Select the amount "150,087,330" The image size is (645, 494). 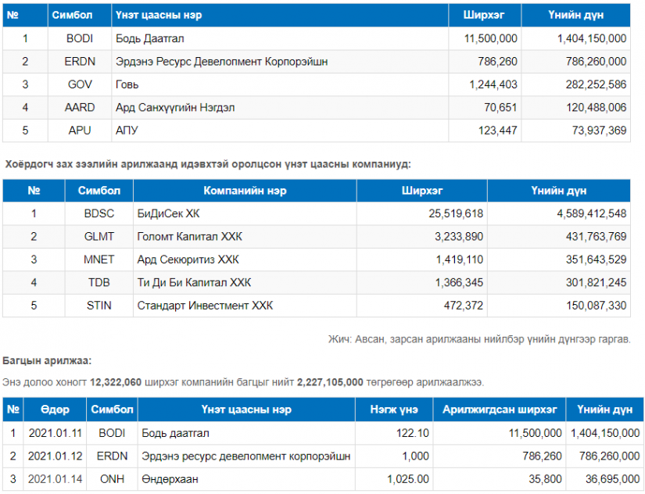point(596,306)
